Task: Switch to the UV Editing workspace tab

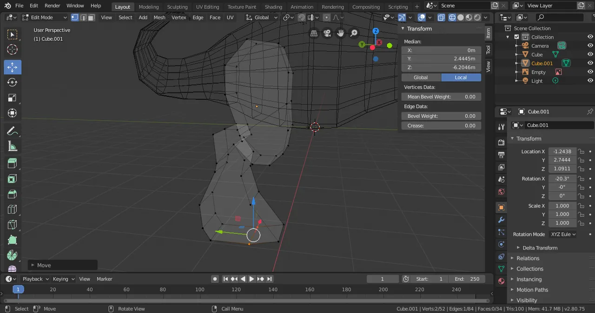Action: (x=207, y=7)
